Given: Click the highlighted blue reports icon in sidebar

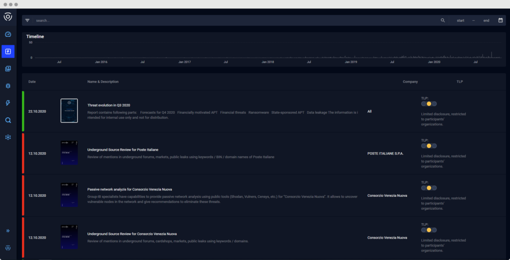Looking at the screenshot, I should click(x=8, y=51).
